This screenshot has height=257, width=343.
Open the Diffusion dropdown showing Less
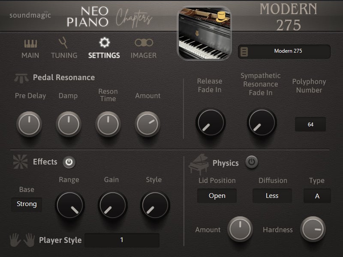[x=272, y=196]
